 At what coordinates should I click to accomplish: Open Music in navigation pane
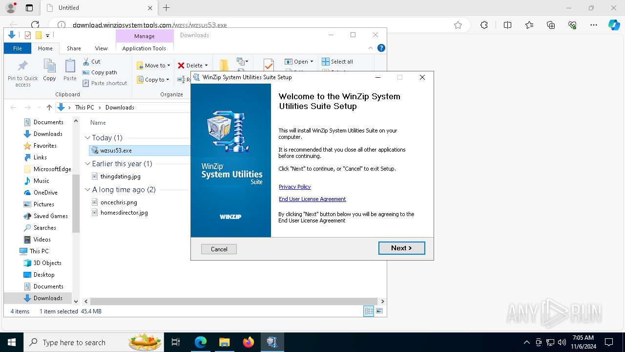[42, 181]
